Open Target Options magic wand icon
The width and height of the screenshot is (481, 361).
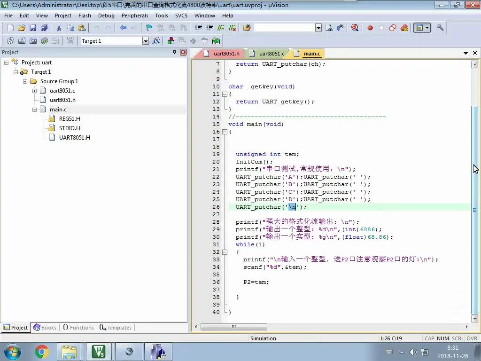(156, 41)
